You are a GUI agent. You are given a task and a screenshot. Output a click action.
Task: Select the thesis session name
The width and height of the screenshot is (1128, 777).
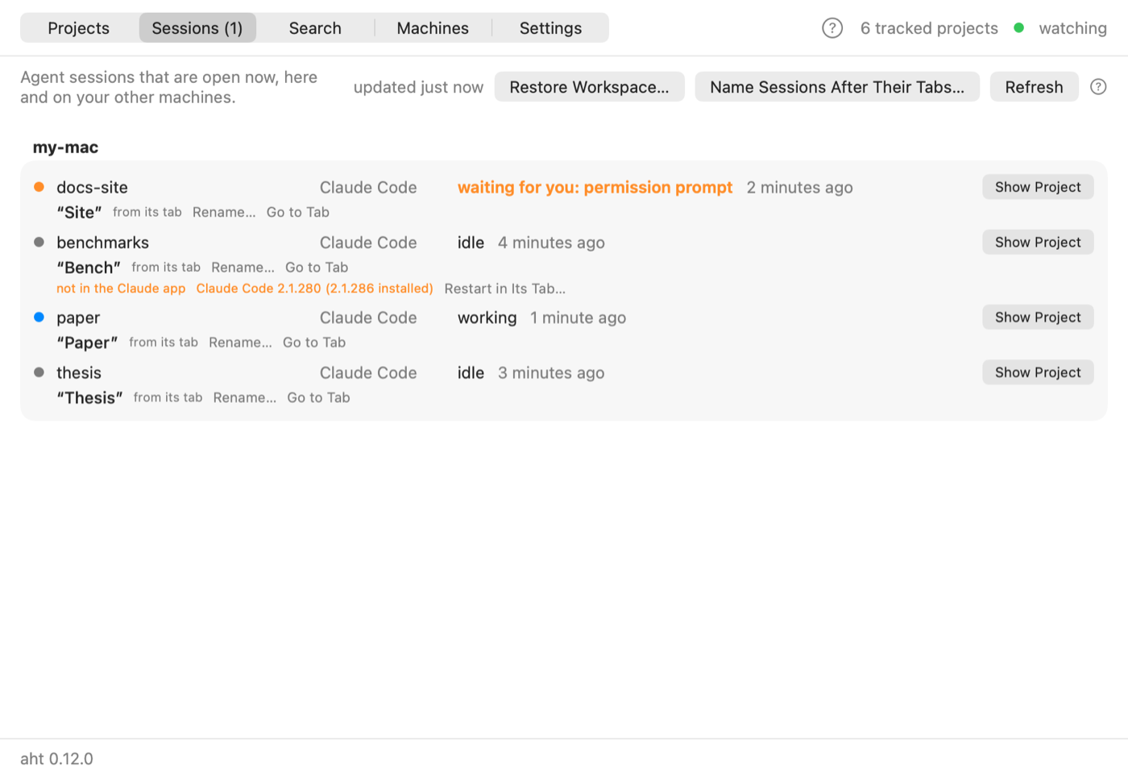pos(79,372)
